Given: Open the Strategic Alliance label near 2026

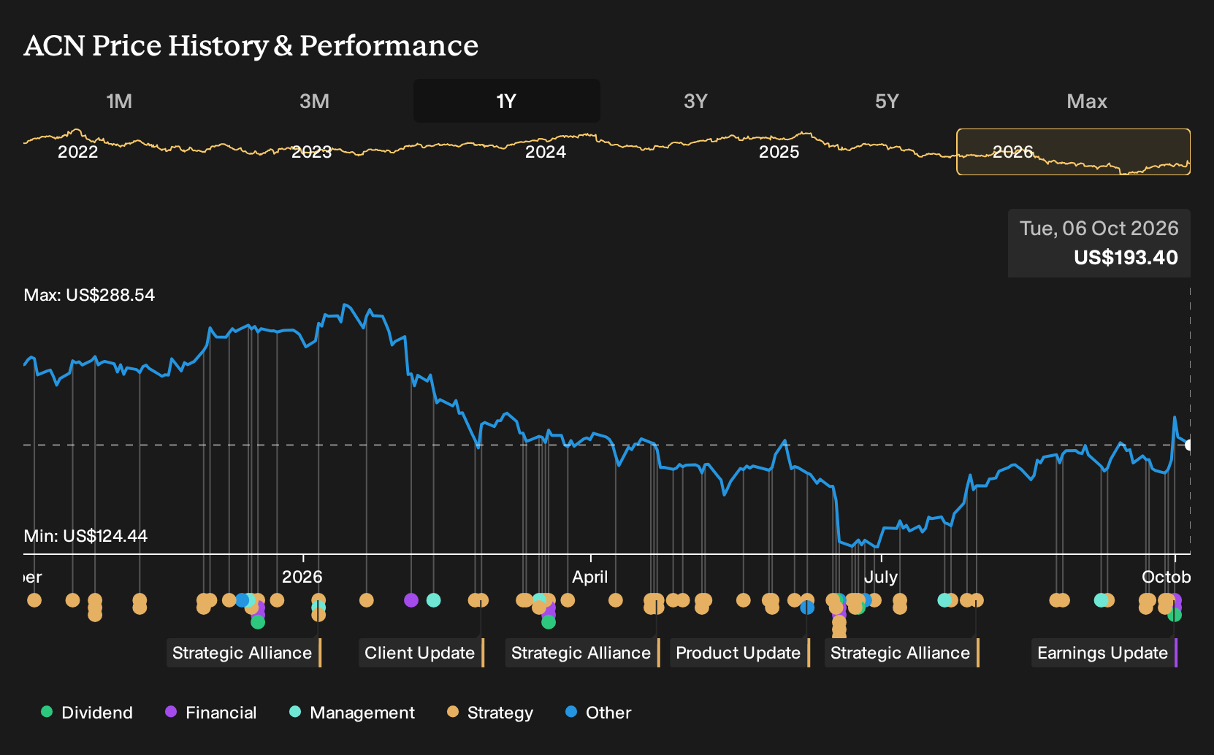Looking at the screenshot, I should coord(243,653).
